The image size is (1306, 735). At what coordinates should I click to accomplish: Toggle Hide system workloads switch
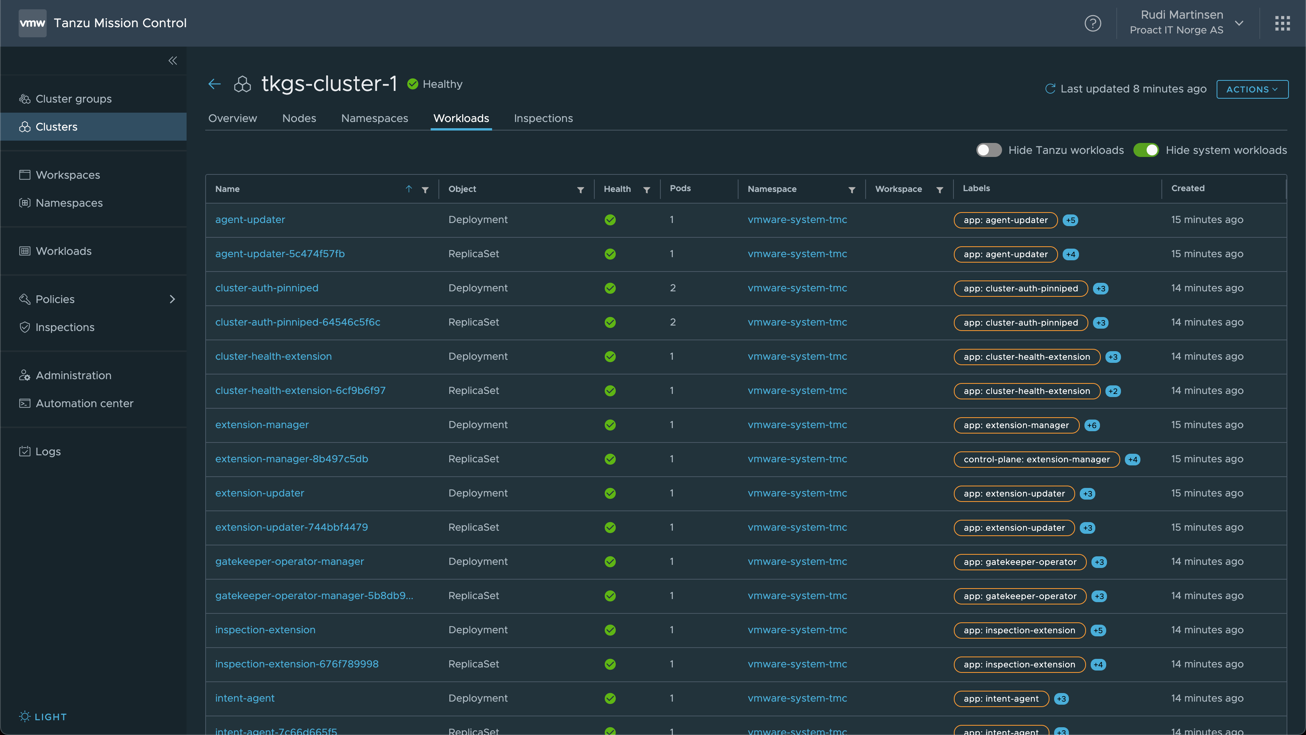(1146, 150)
